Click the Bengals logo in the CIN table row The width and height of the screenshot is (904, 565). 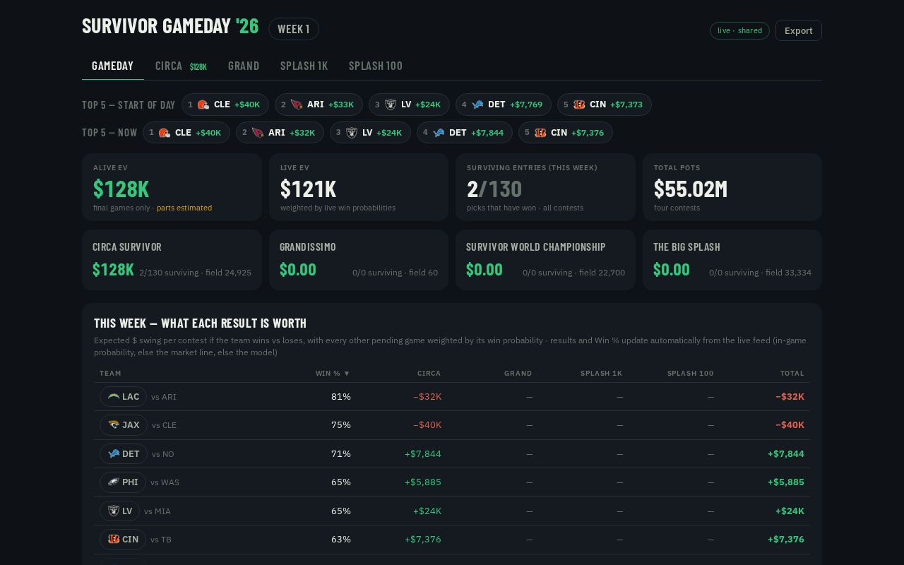(x=113, y=539)
